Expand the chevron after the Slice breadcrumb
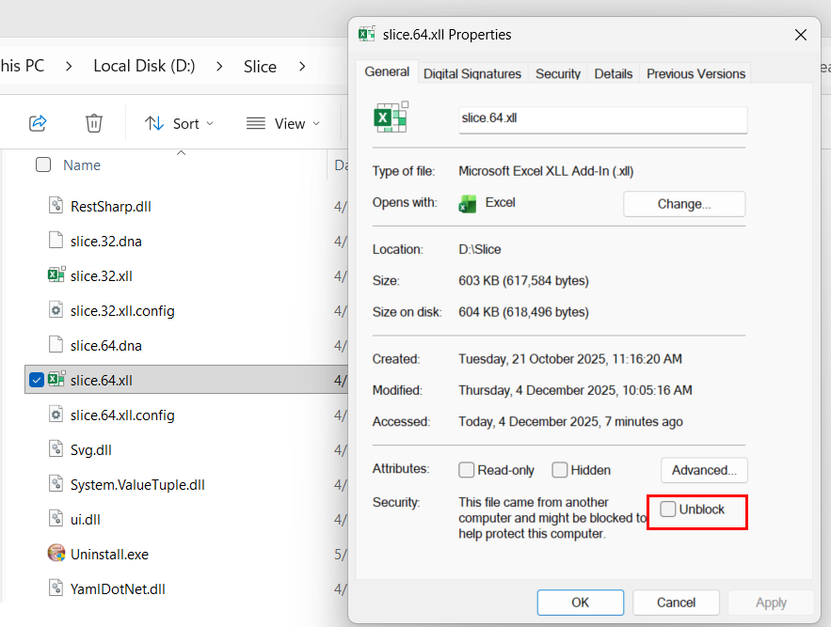 point(302,67)
